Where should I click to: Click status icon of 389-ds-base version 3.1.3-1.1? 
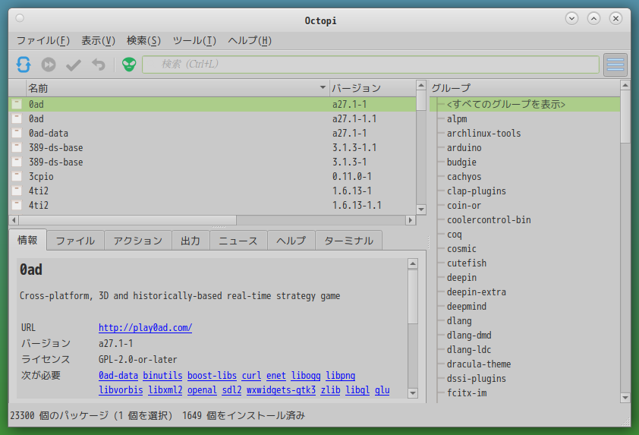[17, 147]
